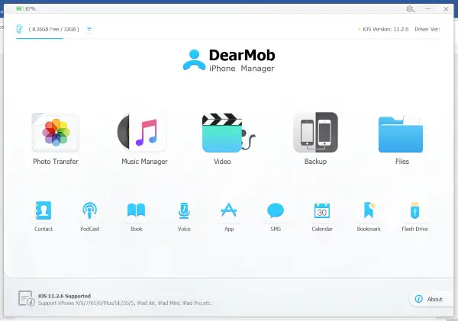Open the Calendar icon
Screen dimensions: 458x321
pos(322,210)
